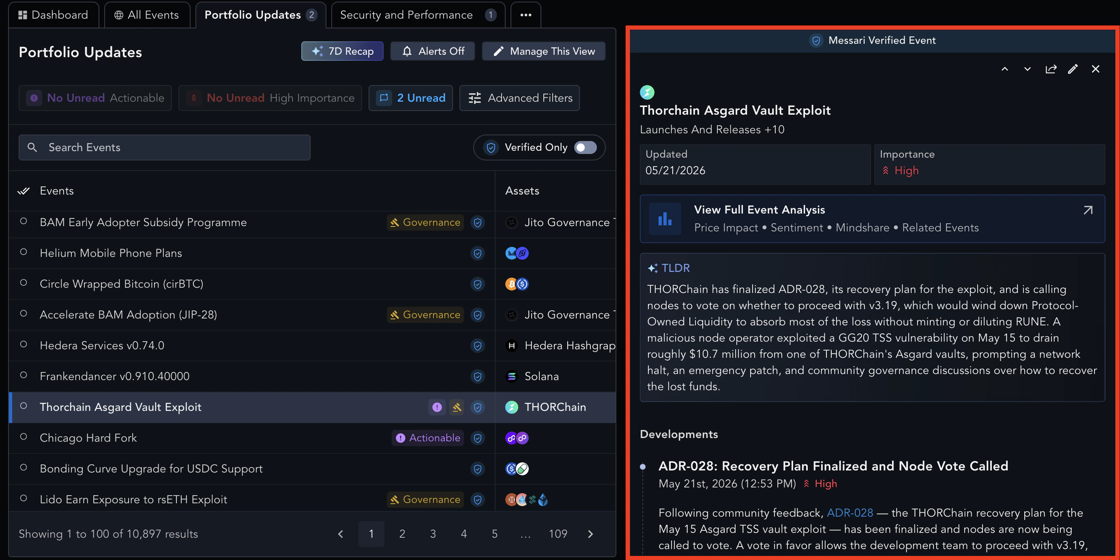The width and height of the screenshot is (1120, 560).
Task: Click asset icons in Chicago Hard Fork row
Action: click(x=517, y=438)
